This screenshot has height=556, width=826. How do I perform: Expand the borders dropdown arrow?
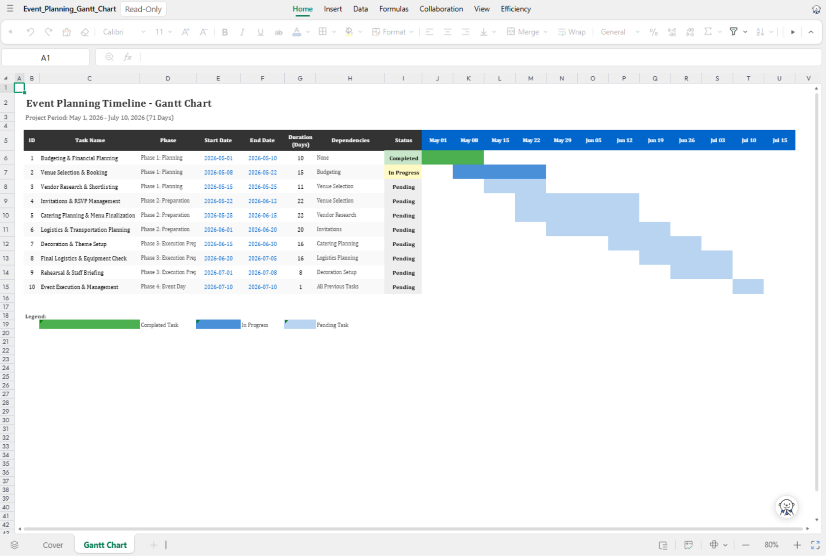tap(334, 32)
